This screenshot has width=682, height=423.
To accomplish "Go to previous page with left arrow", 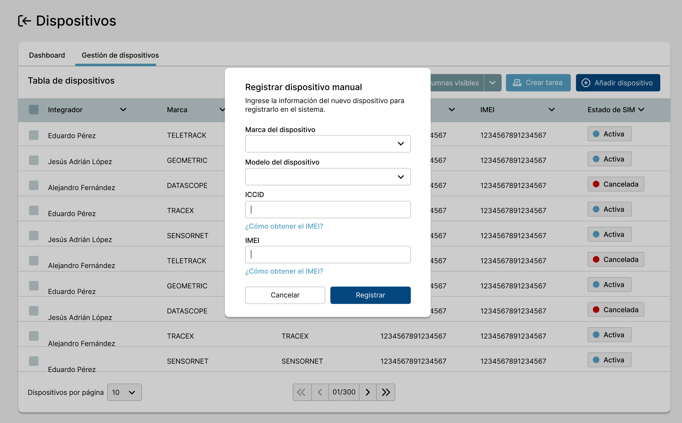I will coord(320,392).
